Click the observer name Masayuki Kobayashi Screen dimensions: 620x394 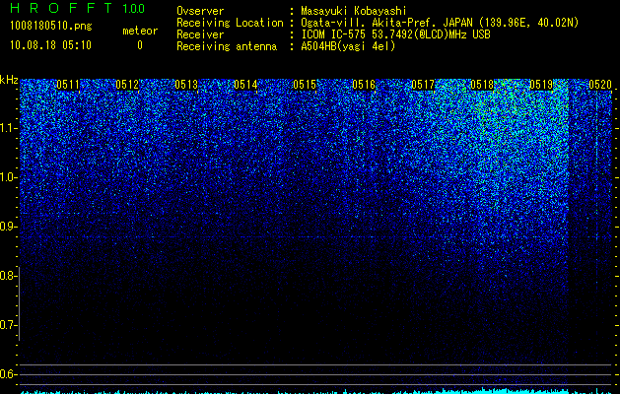(354, 11)
